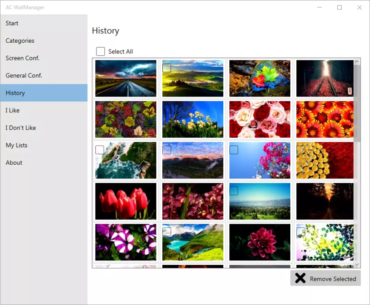
Task: Select the pink blossoms against sky thumbnail
Action: pyautogui.click(x=260, y=160)
